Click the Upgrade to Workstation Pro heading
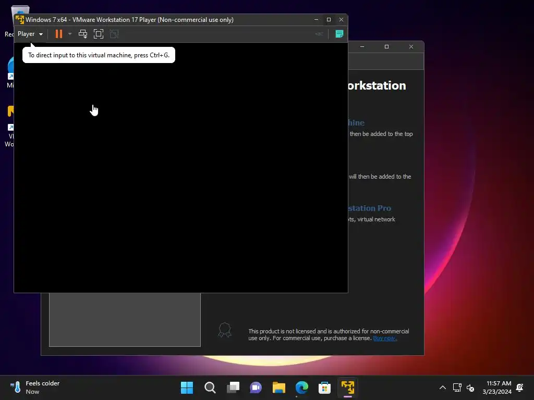 (x=370, y=208)
